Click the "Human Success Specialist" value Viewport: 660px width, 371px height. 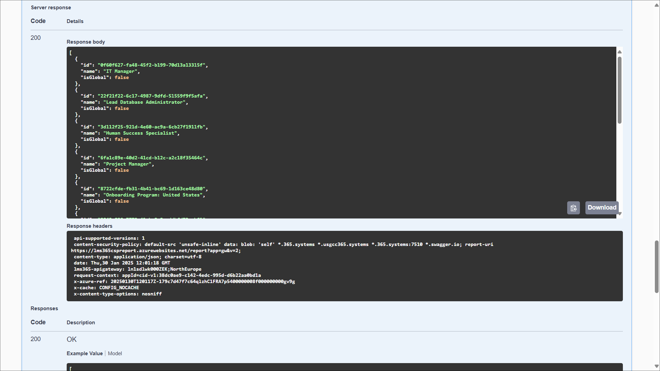[x=140, y=133]
